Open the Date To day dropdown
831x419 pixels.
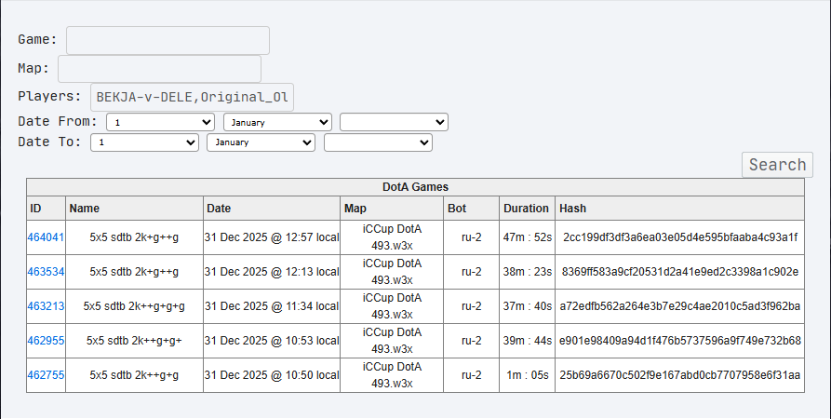point(144,142)
